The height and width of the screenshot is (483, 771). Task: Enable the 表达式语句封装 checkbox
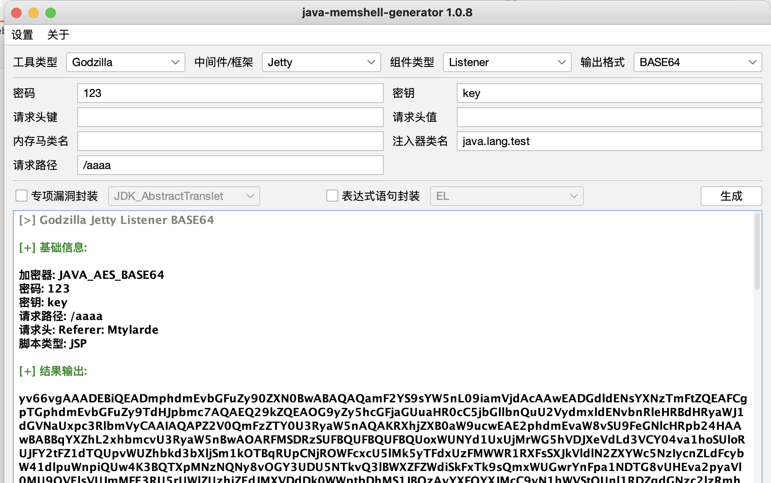pyautogui.click(x=332, y=196)
